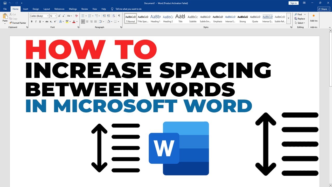This screenshot has width=332, height=187.
Task: Apply the Title style
Action: pos(180,18)
